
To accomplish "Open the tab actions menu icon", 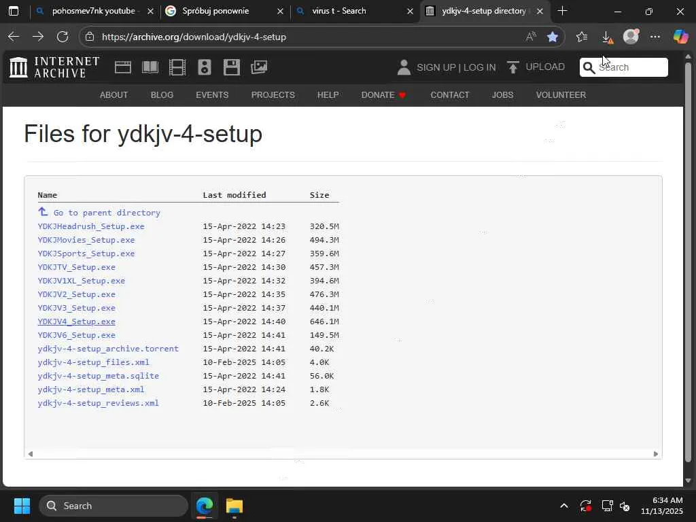I will click(14, 11).
